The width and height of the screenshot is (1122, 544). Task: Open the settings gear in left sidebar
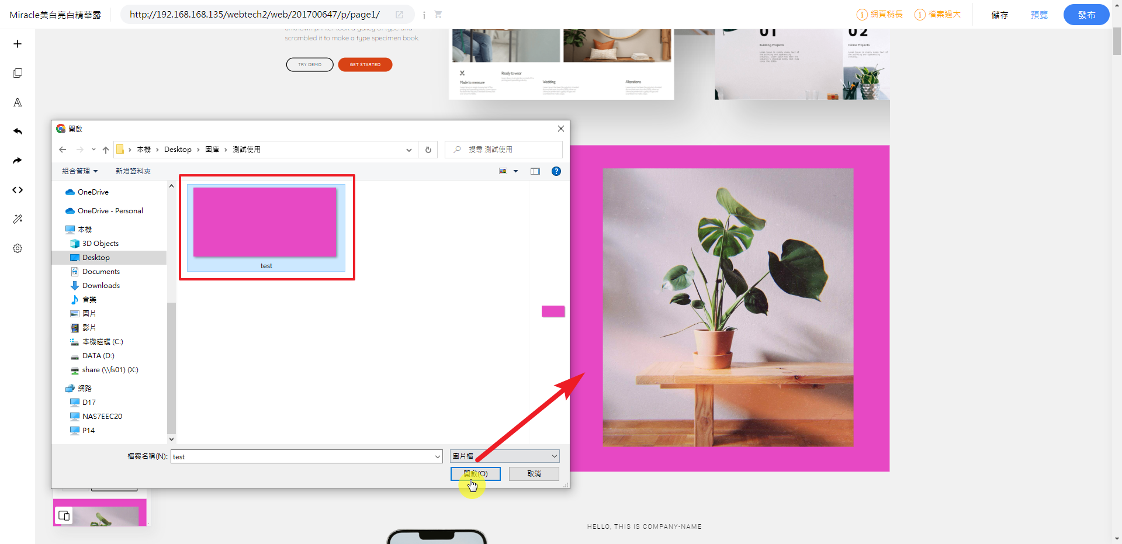[x=18, y=248]
